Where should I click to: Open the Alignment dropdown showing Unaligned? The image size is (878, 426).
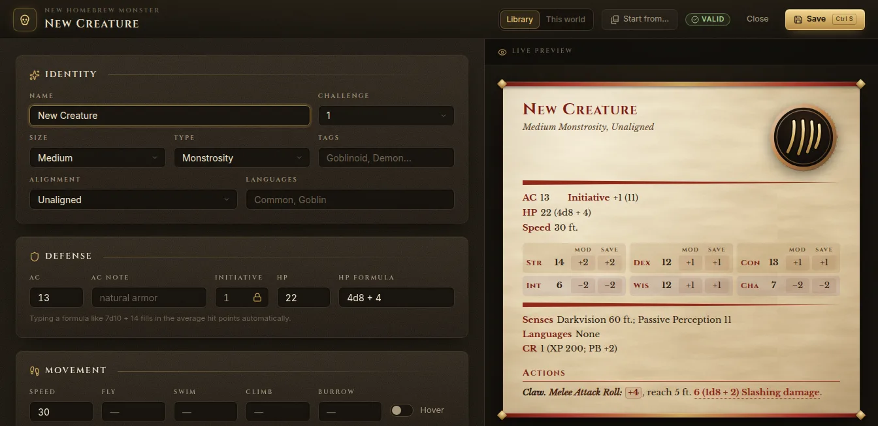133,199
